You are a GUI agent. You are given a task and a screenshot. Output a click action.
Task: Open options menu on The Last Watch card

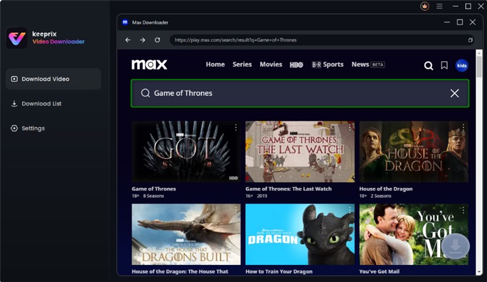point(349,127)
